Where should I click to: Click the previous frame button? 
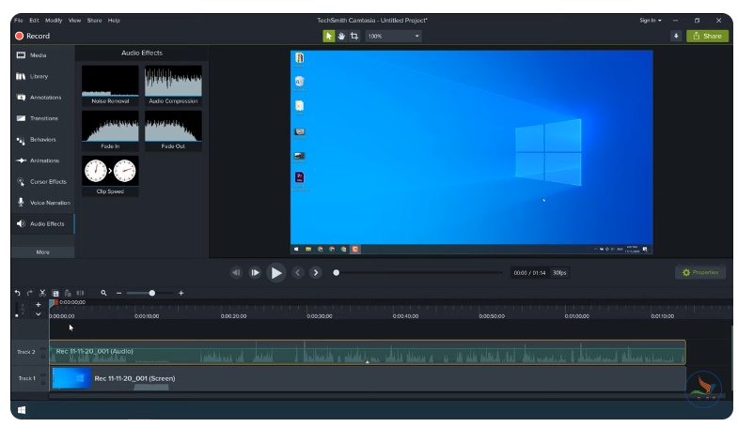click(236, 272)
